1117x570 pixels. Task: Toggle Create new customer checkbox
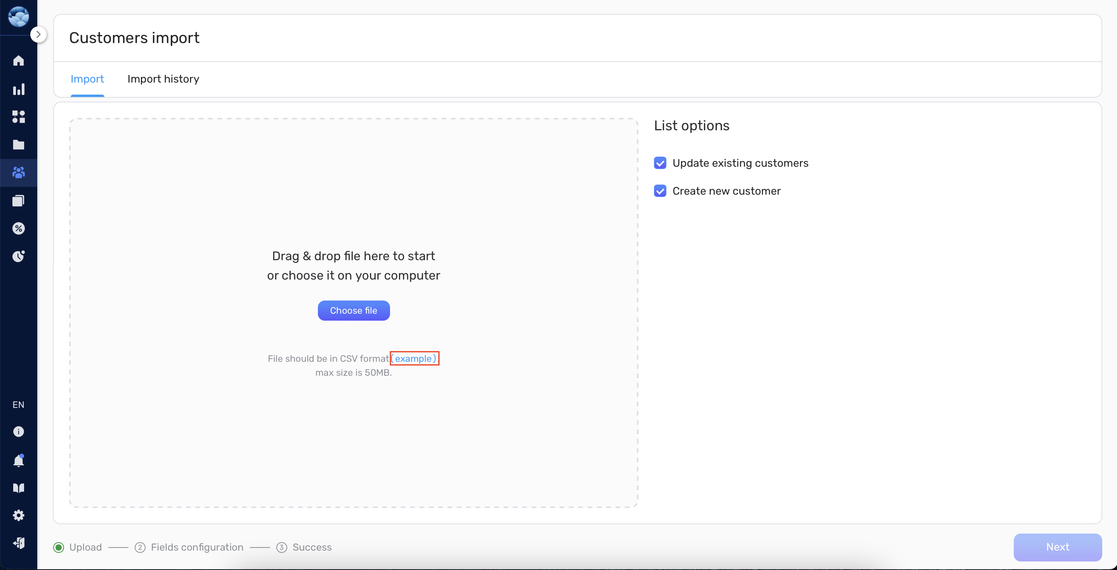point(661,191)
